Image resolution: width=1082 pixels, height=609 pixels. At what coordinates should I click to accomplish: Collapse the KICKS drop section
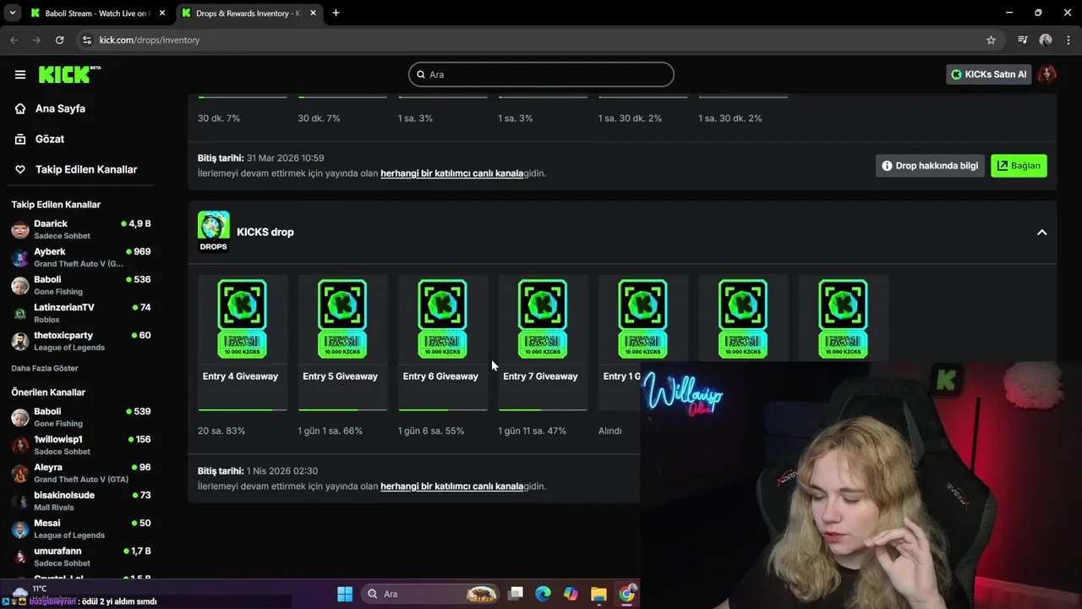(x=1041, y=232)
